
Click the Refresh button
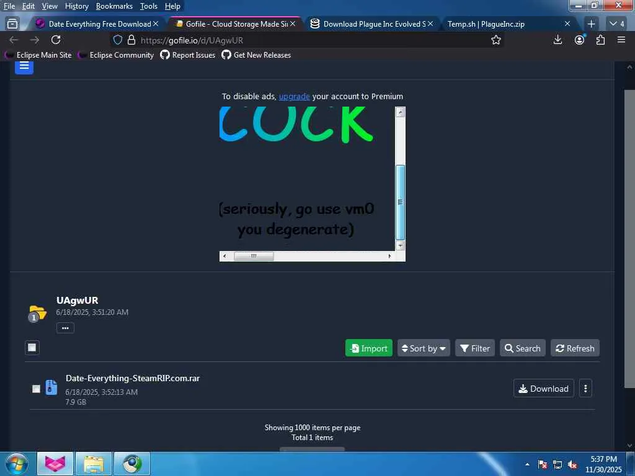click(x=575, y=348)
